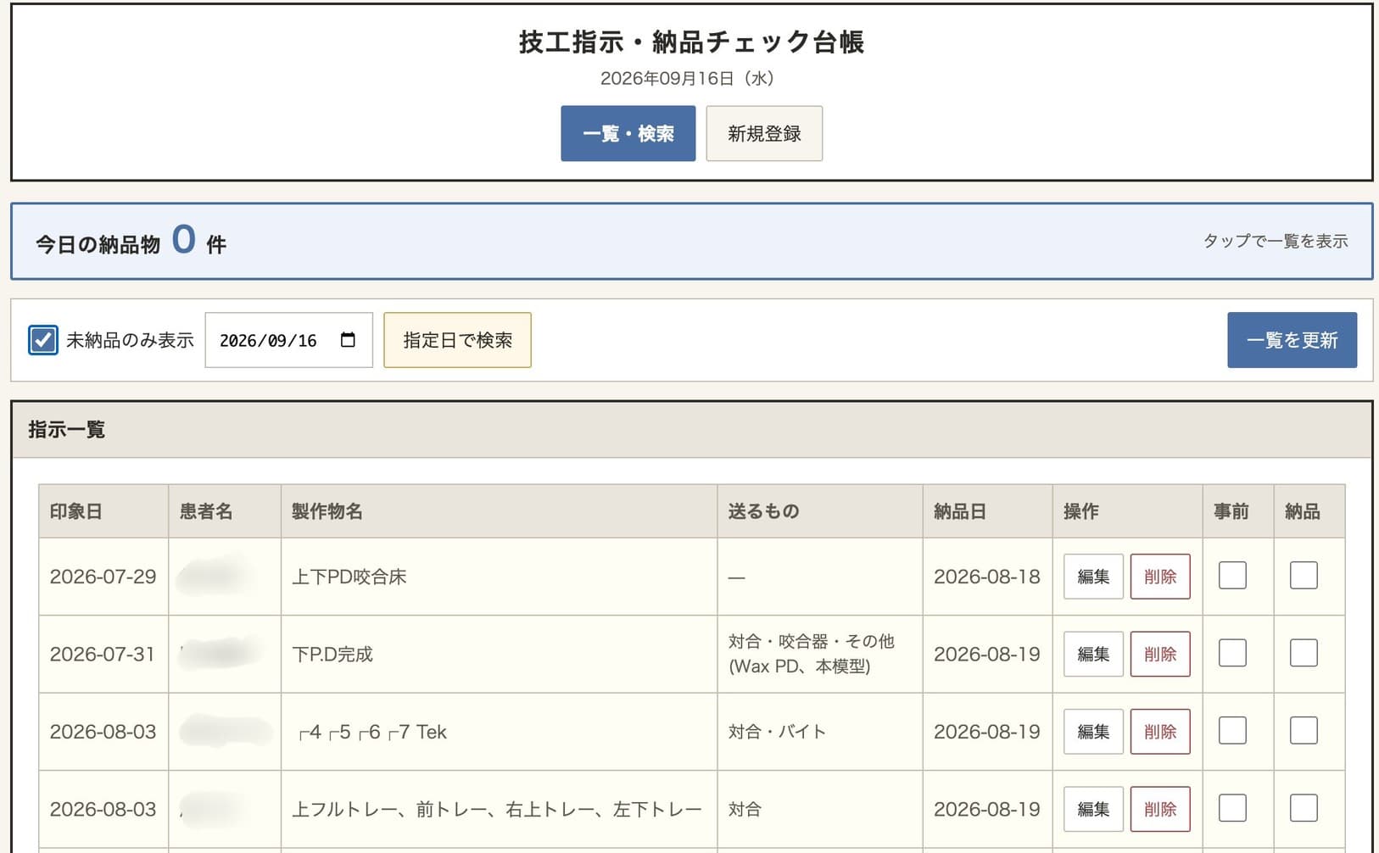Edit the 下P.D完成 entry
This screenshot has width=1379, height=853.
tap(1093, 654)
